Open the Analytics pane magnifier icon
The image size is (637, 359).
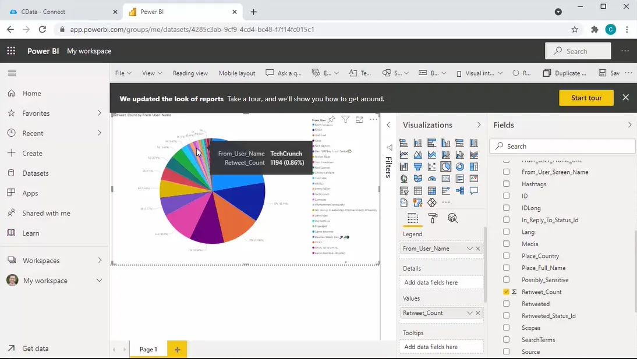pos(452,218)
